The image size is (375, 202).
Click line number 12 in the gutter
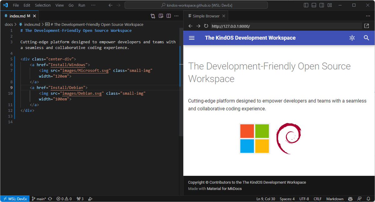pos(11,111)
